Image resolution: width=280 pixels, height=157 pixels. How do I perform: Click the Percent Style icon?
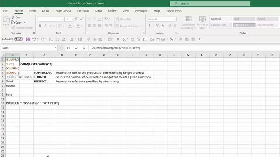pos(157,26)
